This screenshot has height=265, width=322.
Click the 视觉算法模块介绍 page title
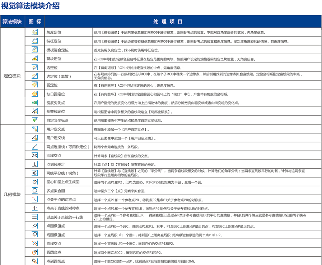(x=31, y=6)
